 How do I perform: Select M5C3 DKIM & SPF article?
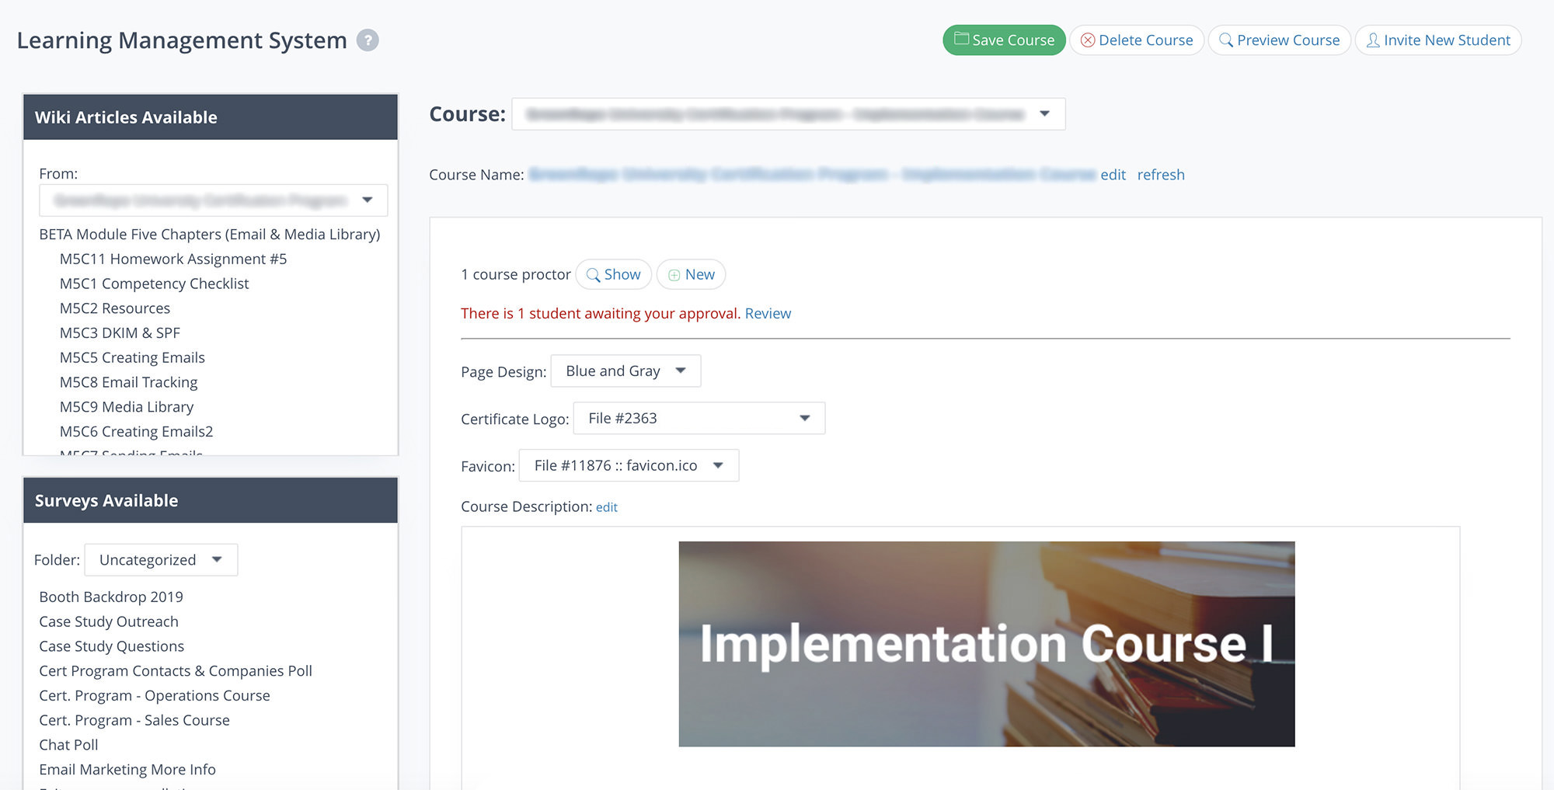[120, 333]
